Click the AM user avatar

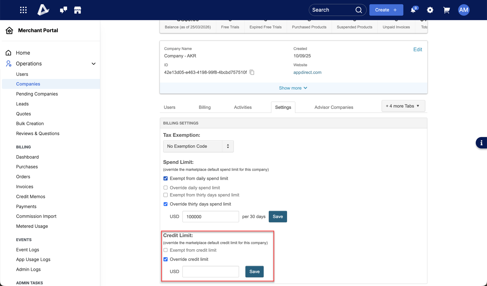[x=464, y=10]
